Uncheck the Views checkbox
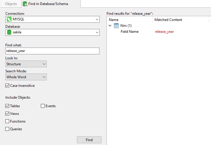This screenshot has height=145, width=211. pos(7,114)
